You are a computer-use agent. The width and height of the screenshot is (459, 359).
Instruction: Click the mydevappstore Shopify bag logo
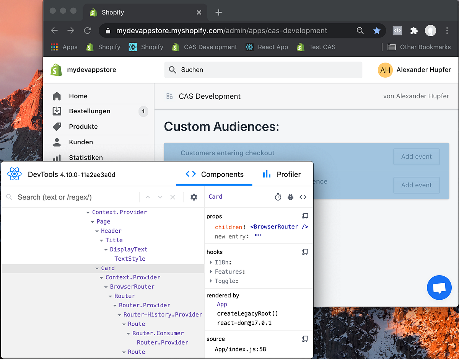(x=56, y=70)
